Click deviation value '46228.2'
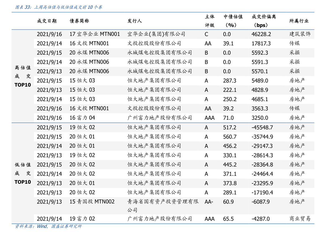Image resolution: width=326 pixels, height=234 pixels. (261, 34)
